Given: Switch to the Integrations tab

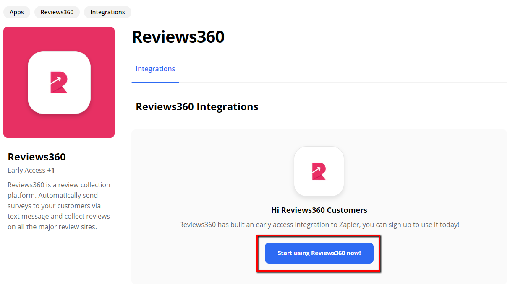Looking at the screenshot, I should click(x=155, y=69).
